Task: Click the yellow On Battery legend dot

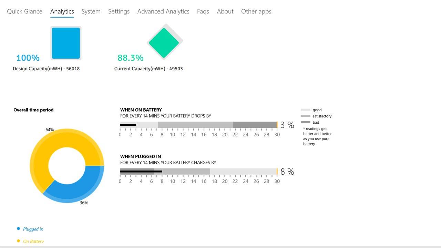Action: tap(19, 241)
